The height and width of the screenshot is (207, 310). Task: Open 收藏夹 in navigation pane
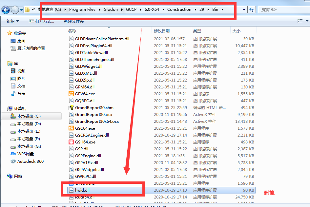pyautogui.click(x=17, y=33)
